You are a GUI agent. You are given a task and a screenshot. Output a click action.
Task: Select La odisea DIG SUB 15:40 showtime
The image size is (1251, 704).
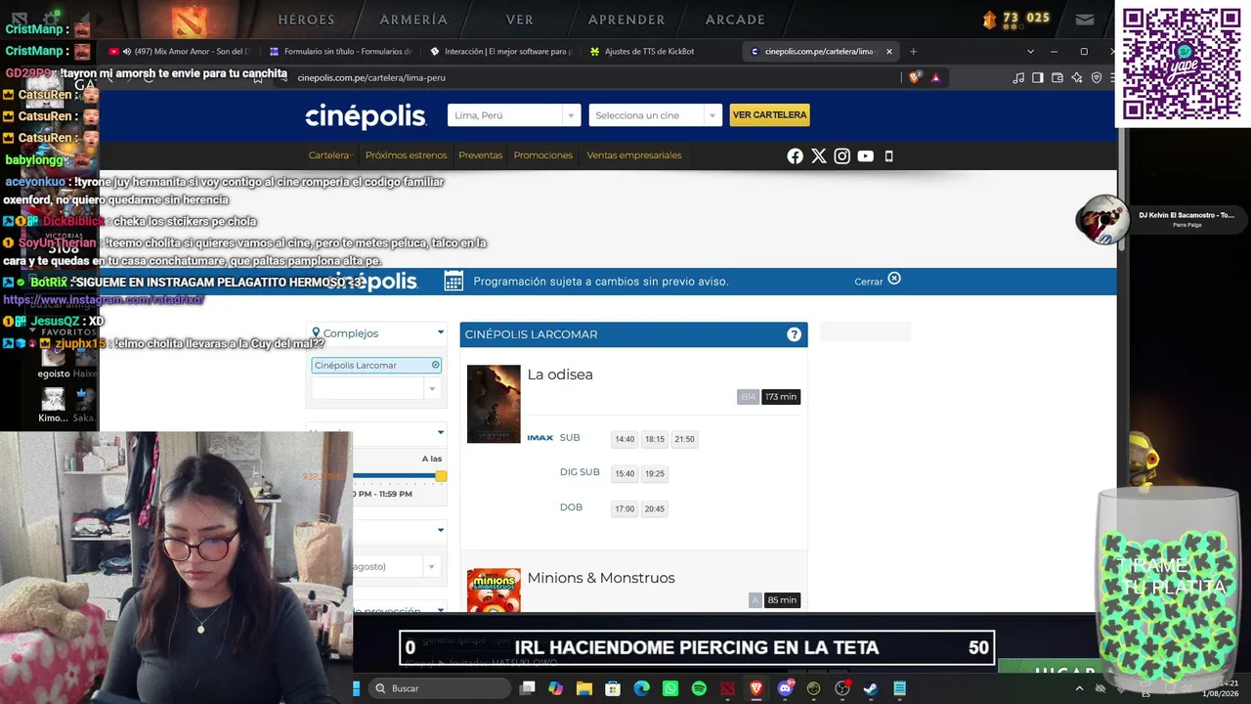click(625, 474)
